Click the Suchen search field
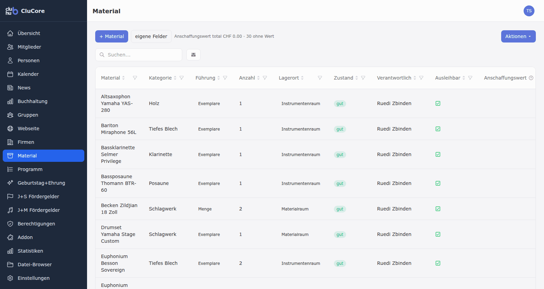The image size is (544, 289). (x=139, y=55)
